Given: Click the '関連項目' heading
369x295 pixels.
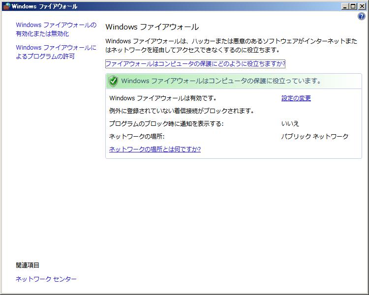Looking at the screenshot, I should 28,265.
